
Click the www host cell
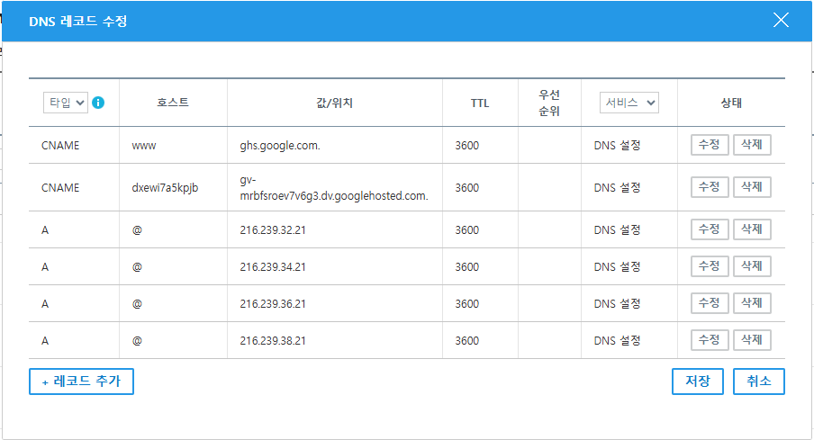pos(174,145)
